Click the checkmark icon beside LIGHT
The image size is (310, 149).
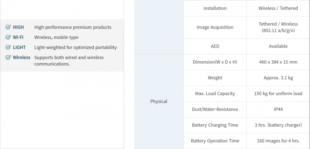click(8, 47)
